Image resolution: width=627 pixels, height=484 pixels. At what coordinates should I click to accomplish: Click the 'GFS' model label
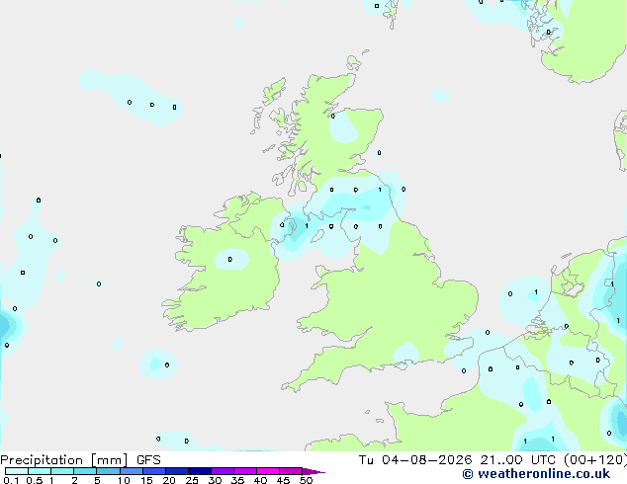148,460
